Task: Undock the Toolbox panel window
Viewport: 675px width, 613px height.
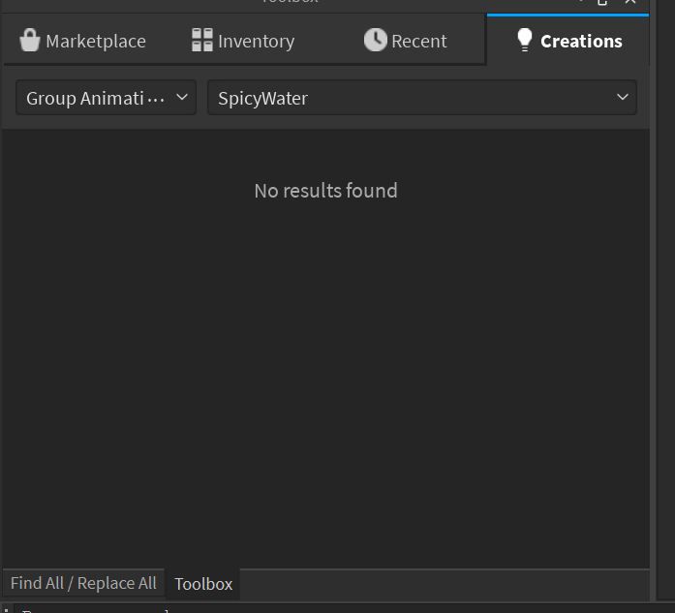Action: point(602,2)
